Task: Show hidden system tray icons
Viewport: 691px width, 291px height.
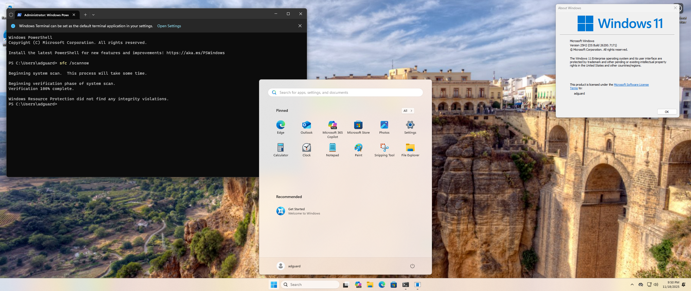Action: coord(632,285)
